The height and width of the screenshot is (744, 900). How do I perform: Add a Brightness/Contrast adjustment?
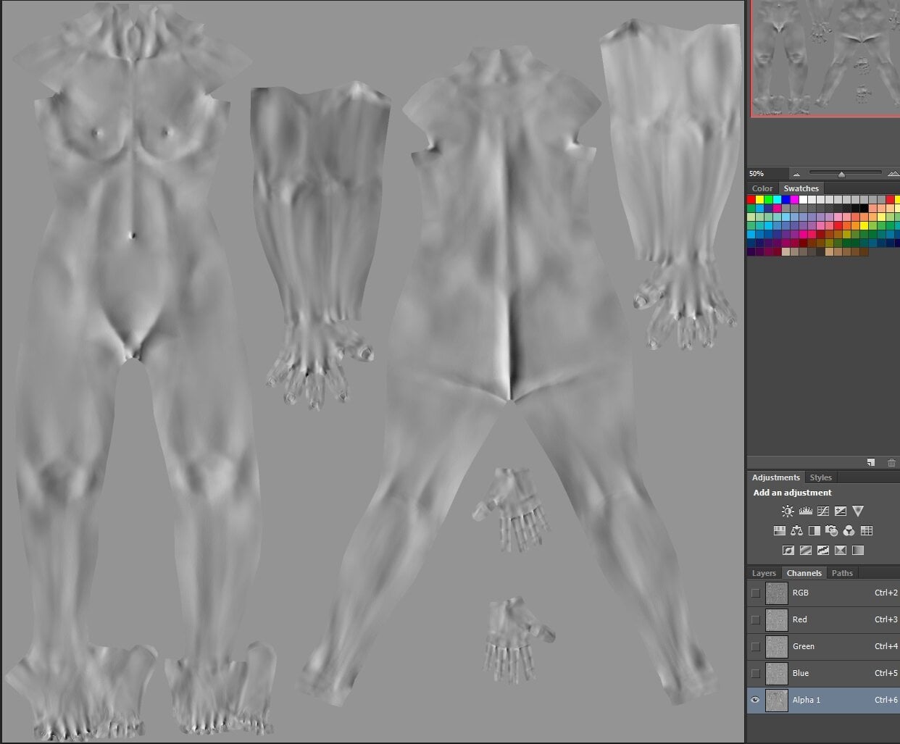(788, 511)
